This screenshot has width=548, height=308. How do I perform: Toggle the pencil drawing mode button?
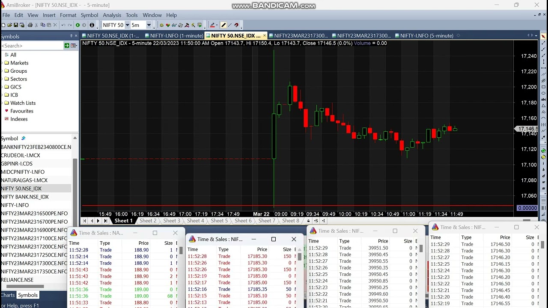tap(223, 25)
